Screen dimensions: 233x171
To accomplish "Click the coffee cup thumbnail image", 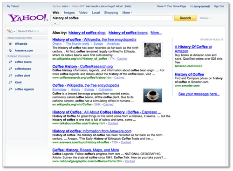I will click(x=152, y=96).
